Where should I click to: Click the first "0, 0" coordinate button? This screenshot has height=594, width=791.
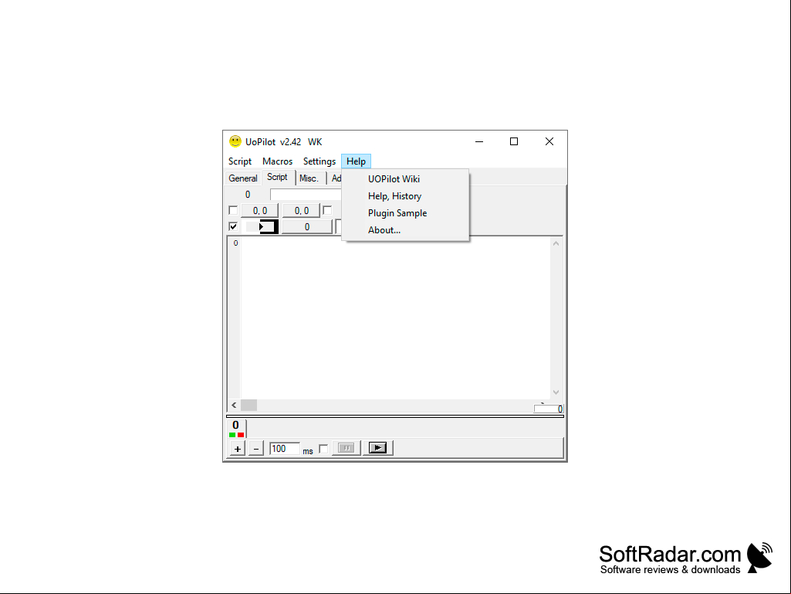point(260,211)
